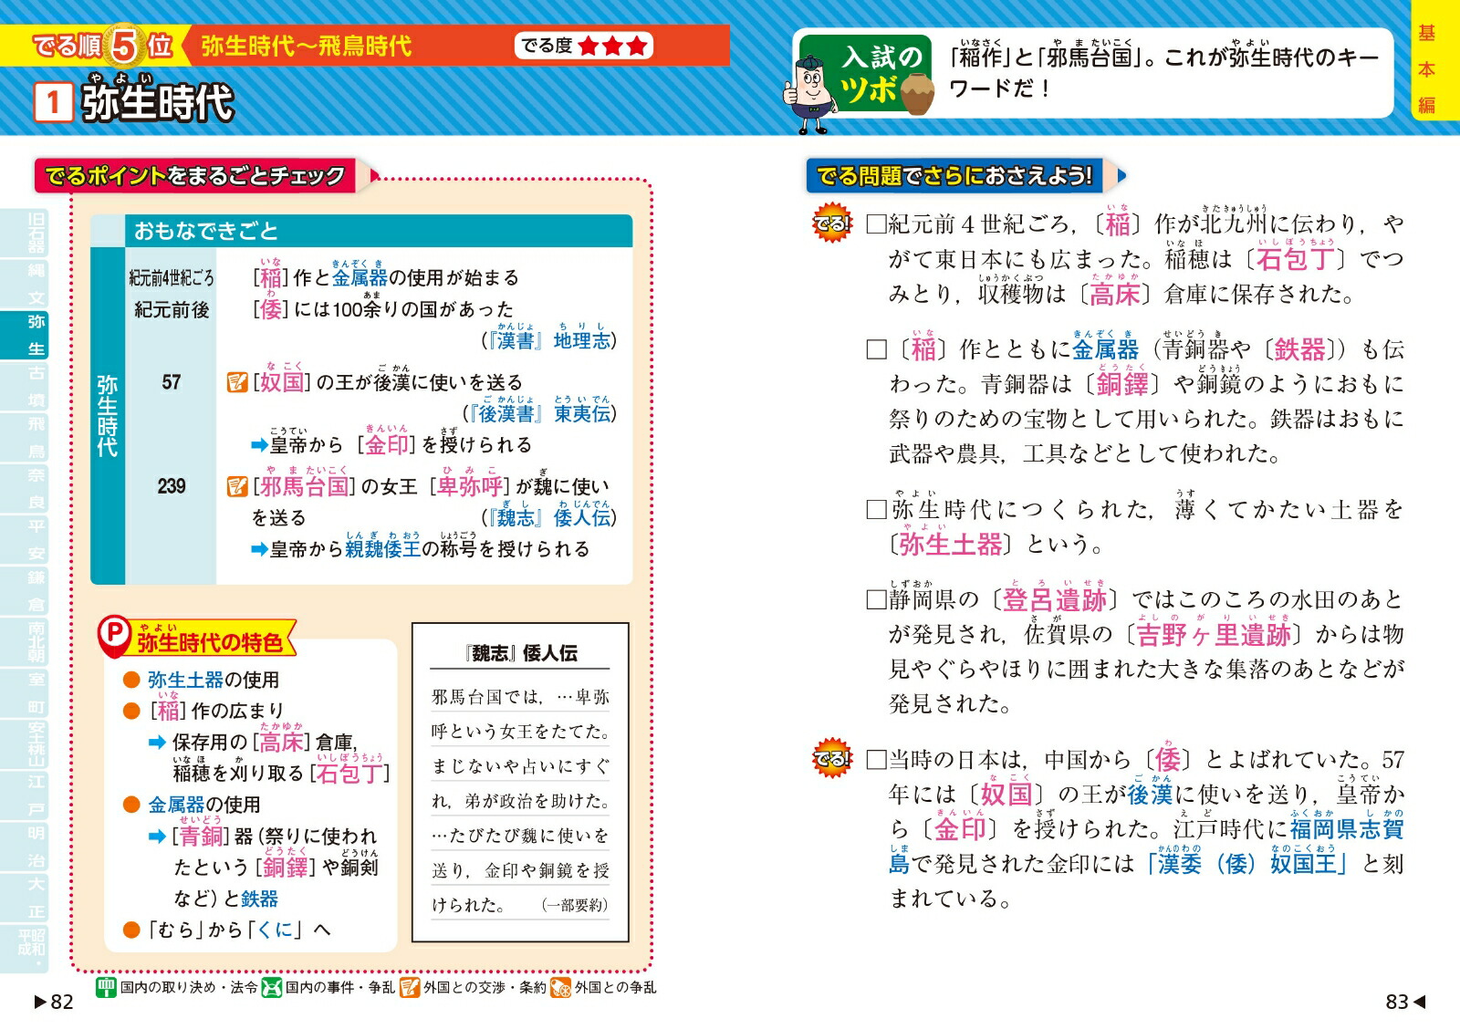Tick the checkbox before 静岡県の登呂遺跡 question
Screen dimensions: 1460x1029
click(877, 599)
